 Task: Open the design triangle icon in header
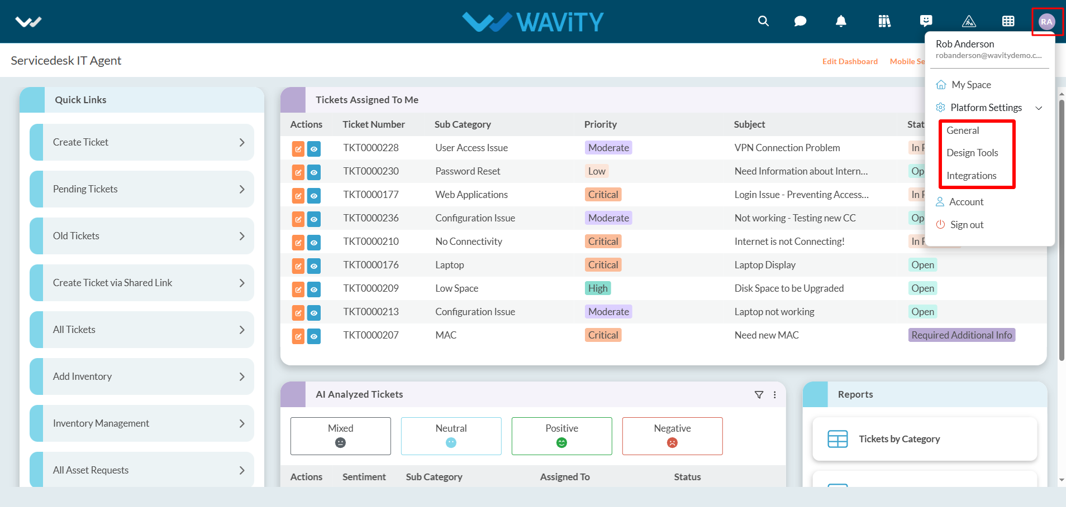(x=969, y=21)
